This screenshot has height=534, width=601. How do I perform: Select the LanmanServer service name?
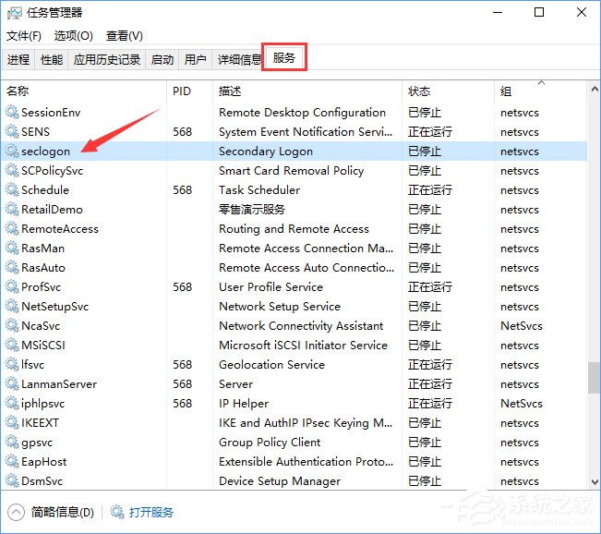click(59, 384)
